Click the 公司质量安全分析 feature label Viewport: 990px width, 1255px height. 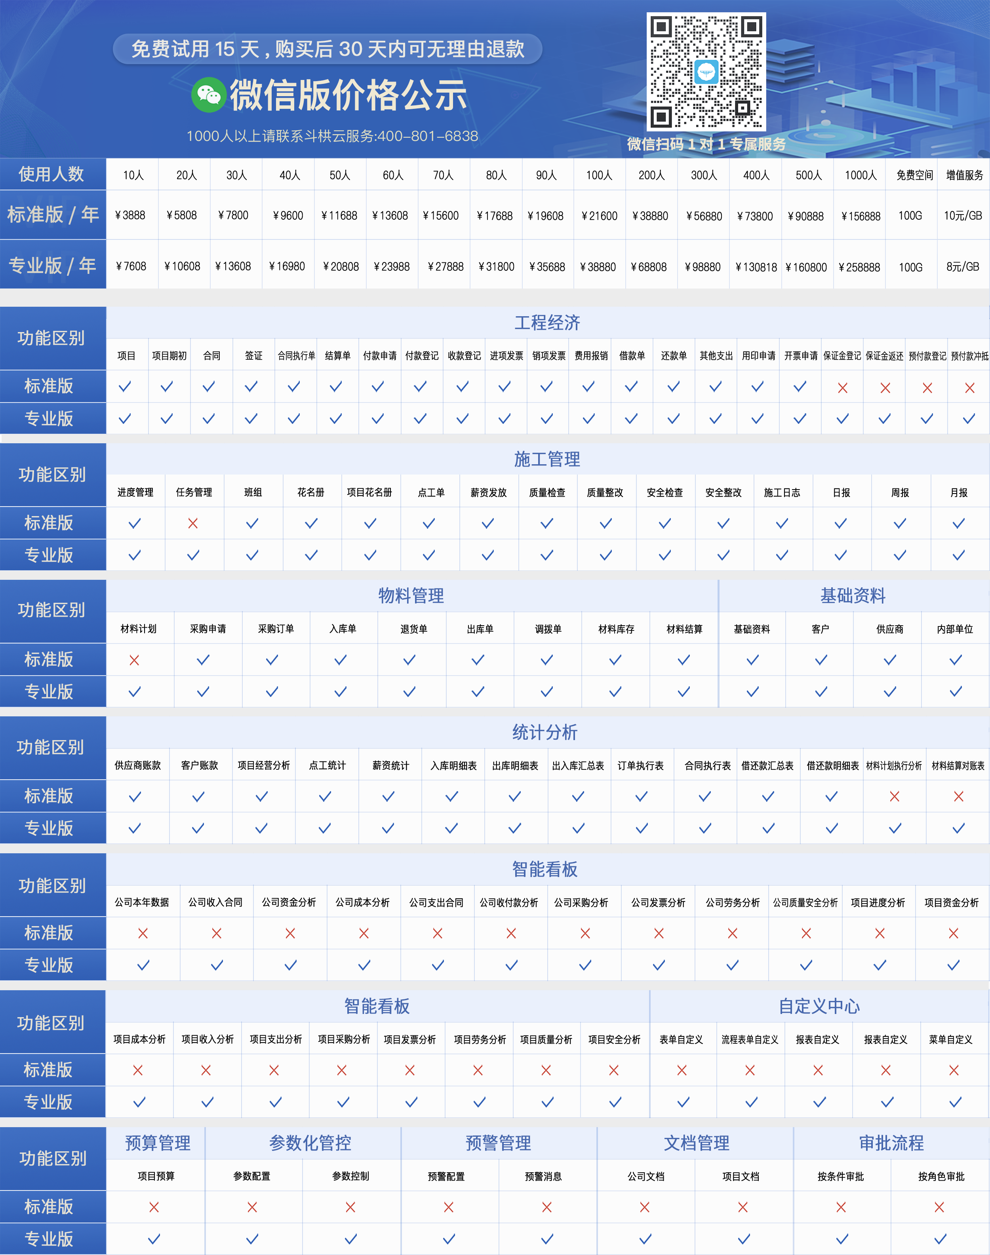tap(805, 902)
